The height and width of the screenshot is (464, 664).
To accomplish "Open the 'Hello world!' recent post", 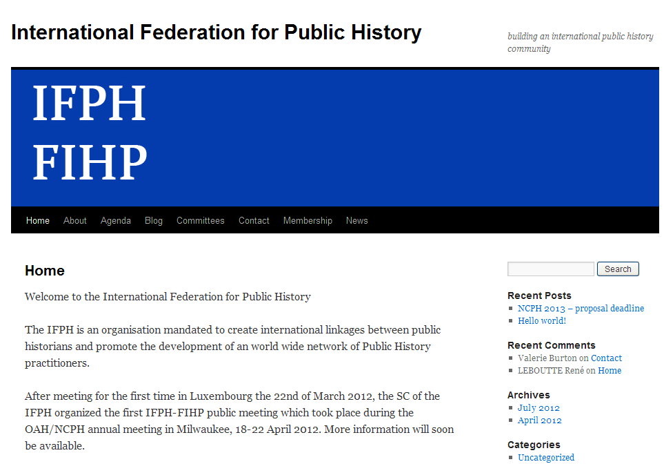I will [x=542, y=320].
